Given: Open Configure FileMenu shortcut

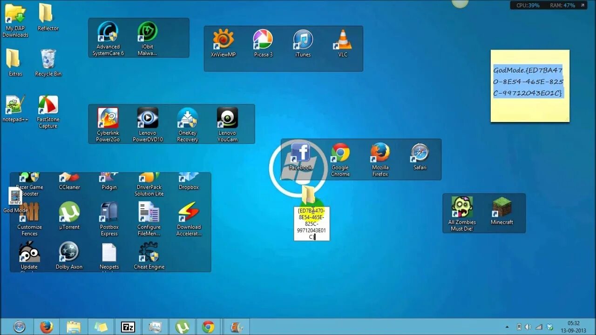Looking at the screenshot, I should 149,219.
